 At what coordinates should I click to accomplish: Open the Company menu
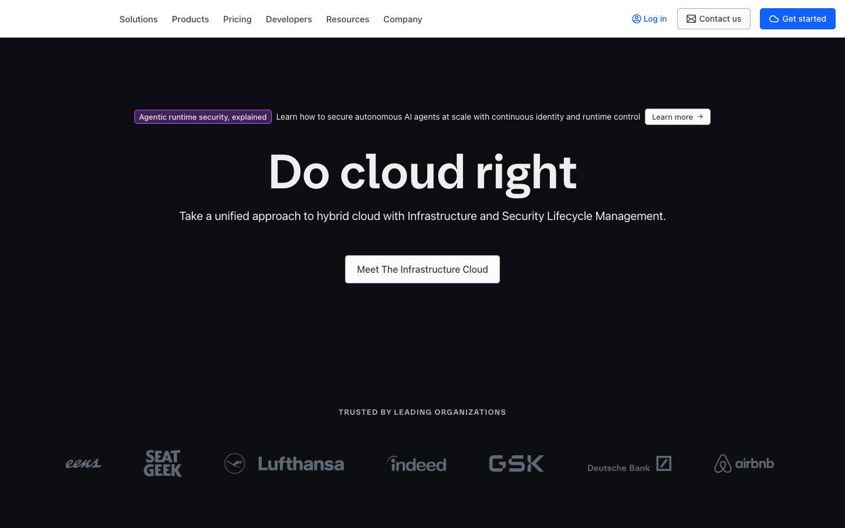point(403,19)
